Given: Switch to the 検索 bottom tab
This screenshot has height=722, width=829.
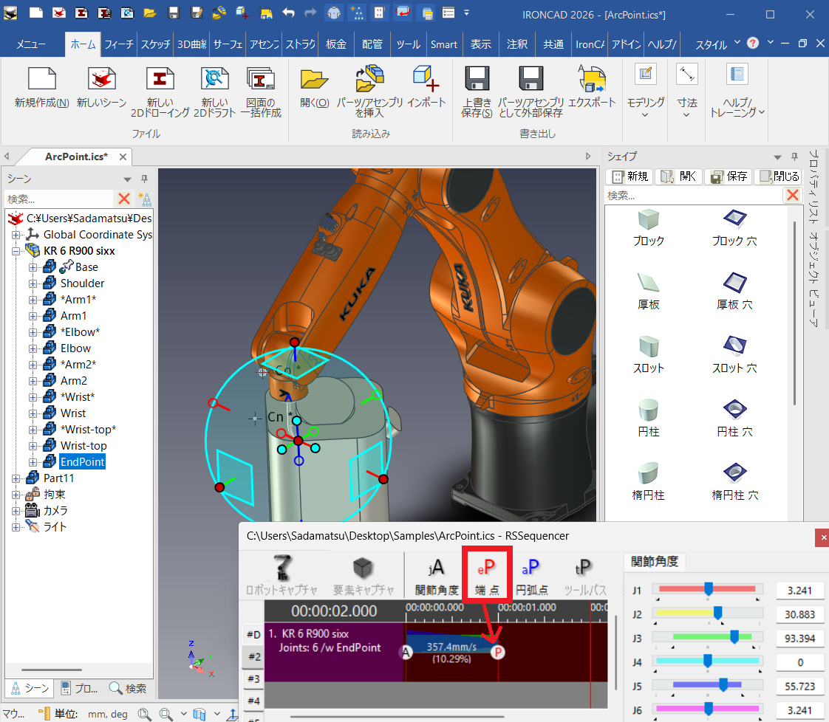Looking at the screenshot, I should click(x=128, y=688).
